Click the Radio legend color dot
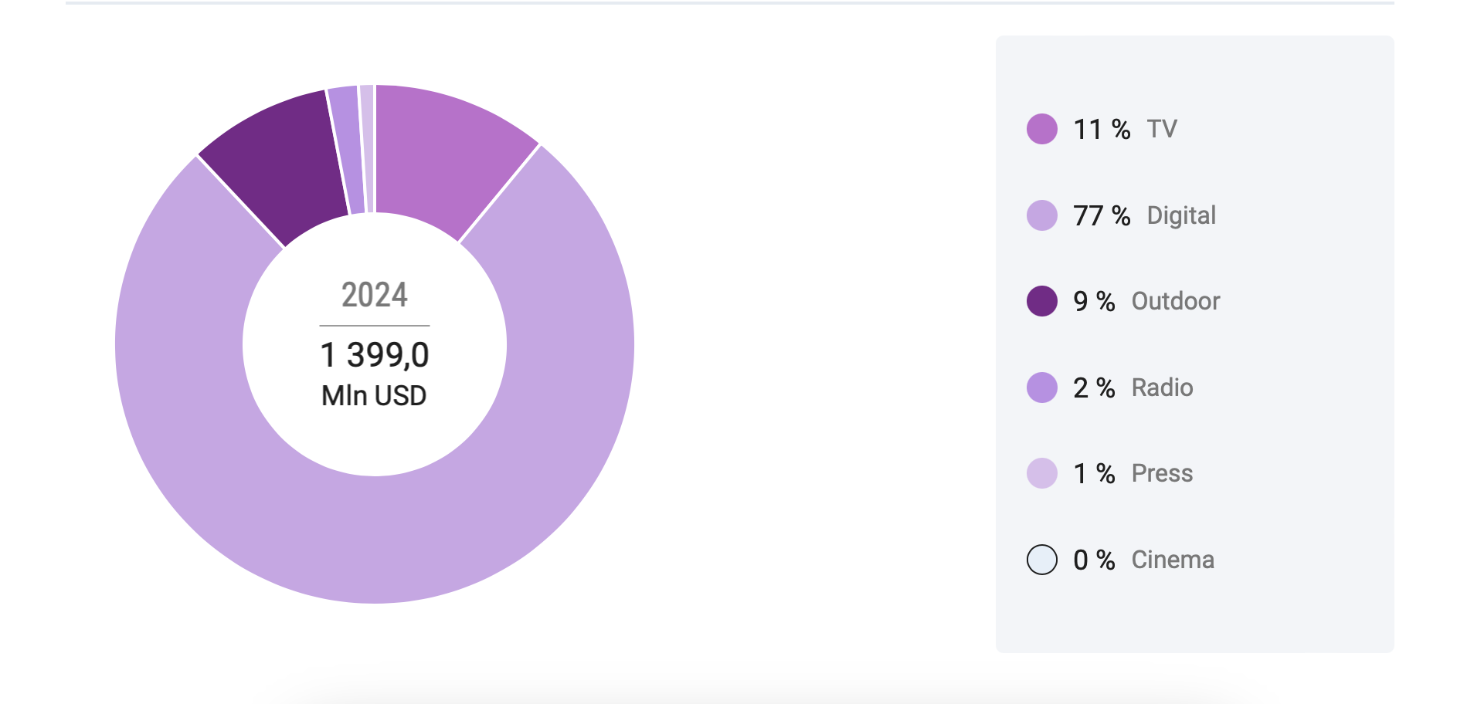The height and width of the screenshot is (704, 1457). (1041, 388)
